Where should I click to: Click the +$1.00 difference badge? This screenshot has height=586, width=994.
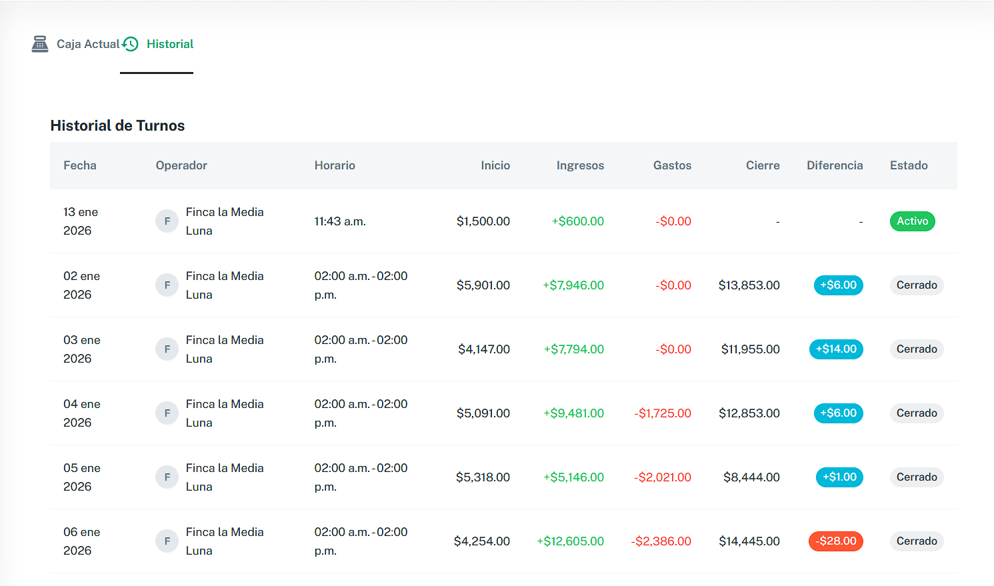point(839,477)
